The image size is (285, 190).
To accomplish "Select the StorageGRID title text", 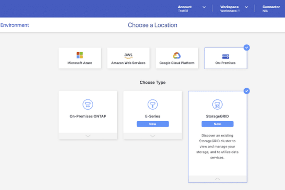I will (x=217, y=116).
